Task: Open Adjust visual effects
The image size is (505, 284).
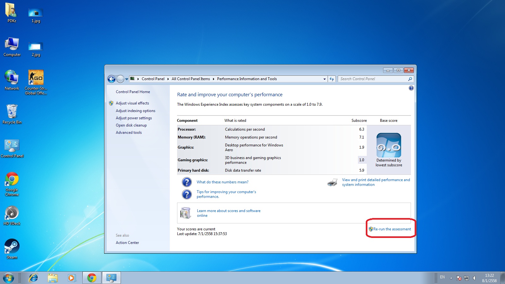Action: point(132,103)
